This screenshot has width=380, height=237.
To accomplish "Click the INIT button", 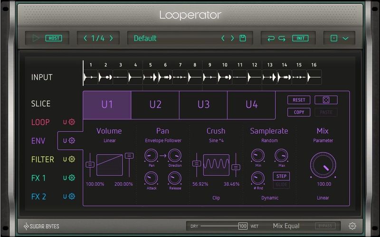I will (300, 38).
